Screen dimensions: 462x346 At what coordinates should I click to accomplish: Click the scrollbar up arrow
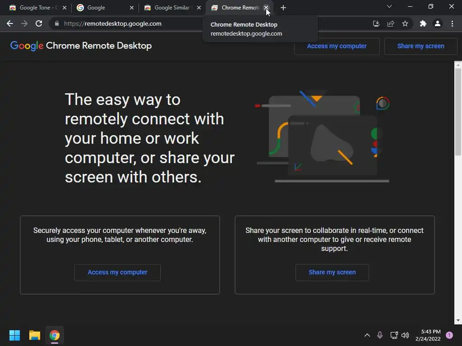[458, 64]
